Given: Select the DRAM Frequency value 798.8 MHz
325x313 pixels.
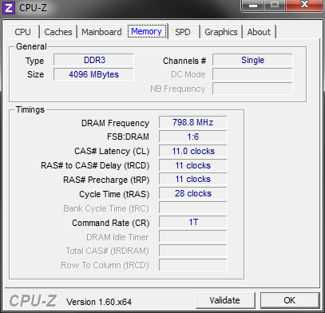Looking at the screenshot, I should coord(193,122).
